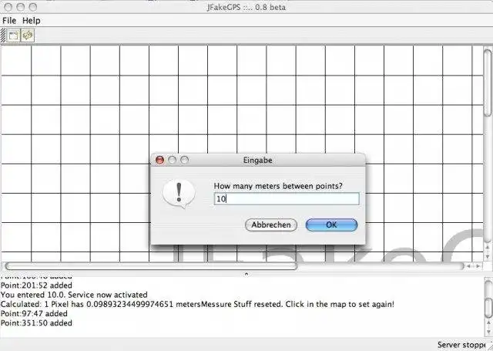Click the 'Eingabe' dialog title
The height and width of the screenshot is (351, 493).
click(257, 160)
